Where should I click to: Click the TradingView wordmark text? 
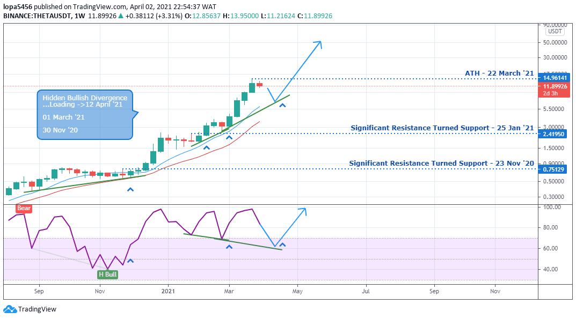(x=38, y=309)
